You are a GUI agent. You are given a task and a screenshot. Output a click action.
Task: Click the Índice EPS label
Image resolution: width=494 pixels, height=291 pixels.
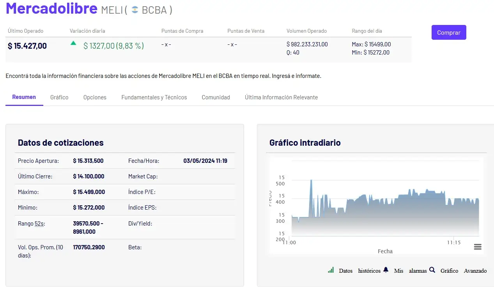tap(142, 208)
